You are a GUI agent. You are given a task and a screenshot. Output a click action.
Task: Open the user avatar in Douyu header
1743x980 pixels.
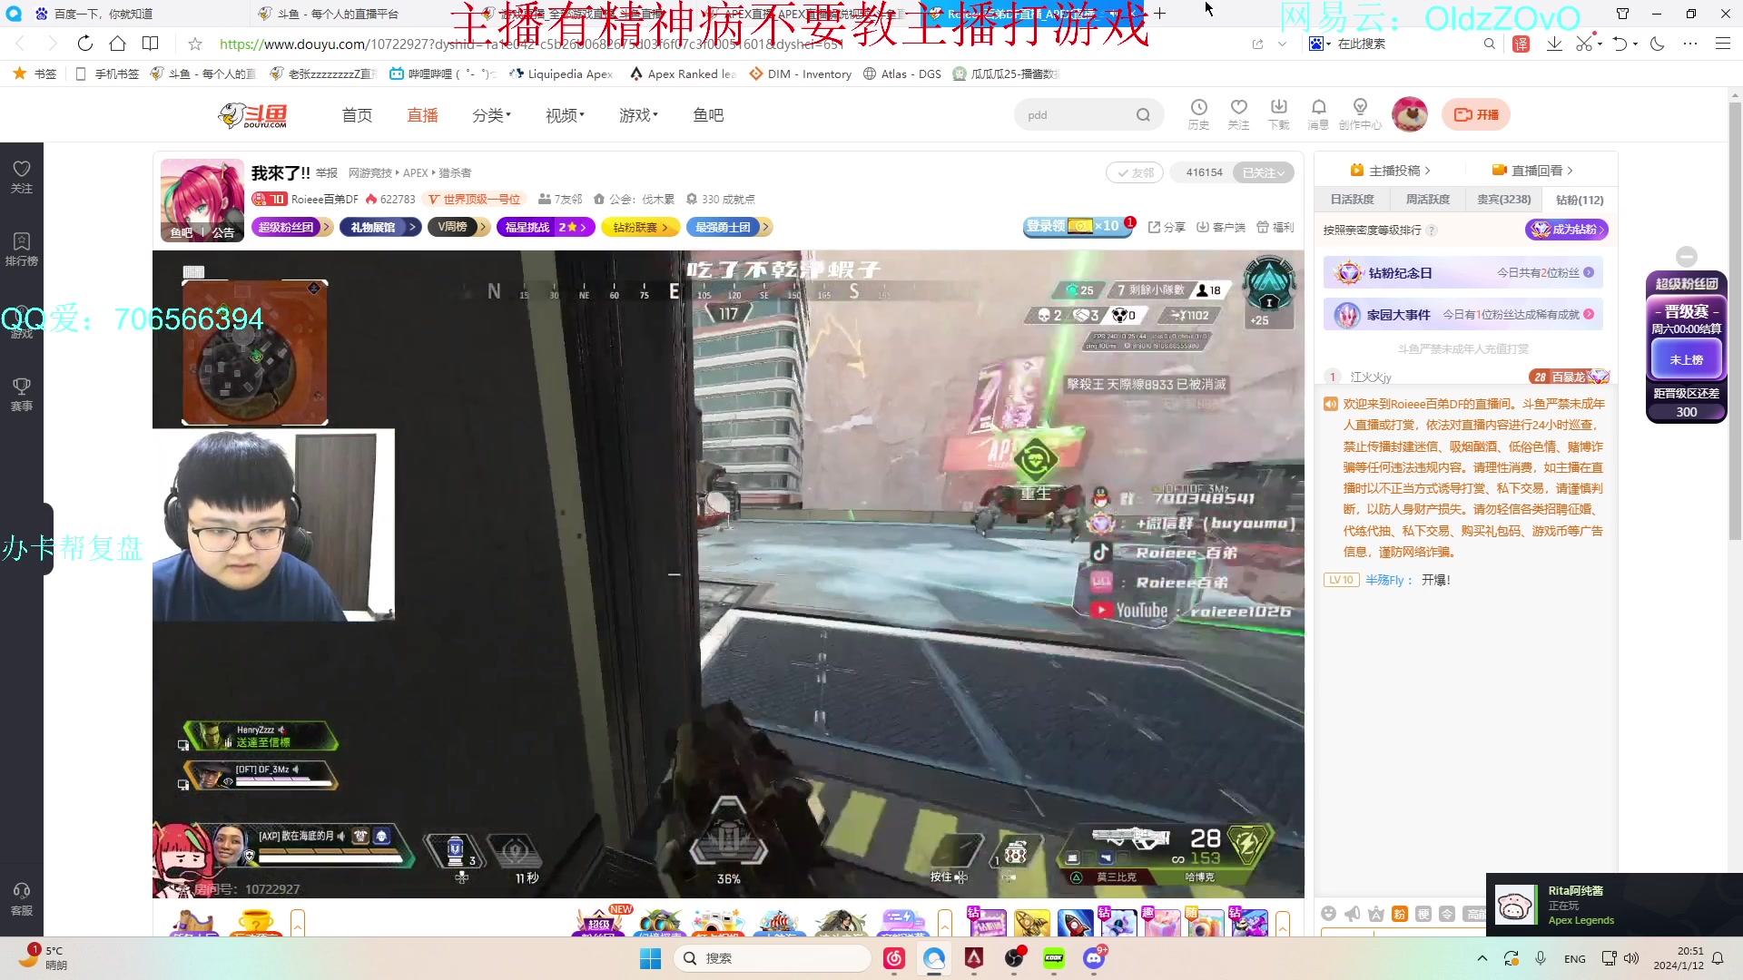click(x=1410, y=114)
